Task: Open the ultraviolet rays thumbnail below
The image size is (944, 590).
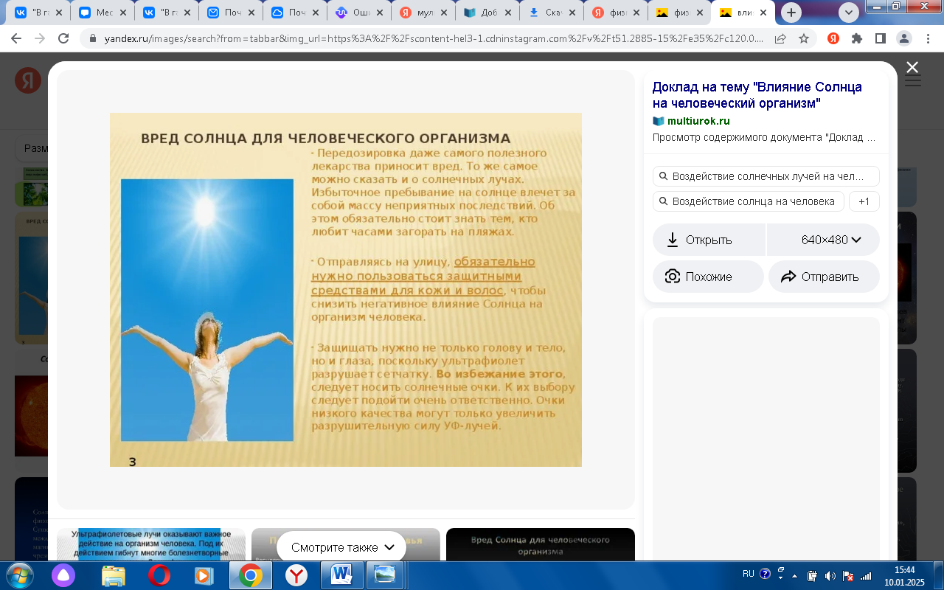Action: (151, 545)
